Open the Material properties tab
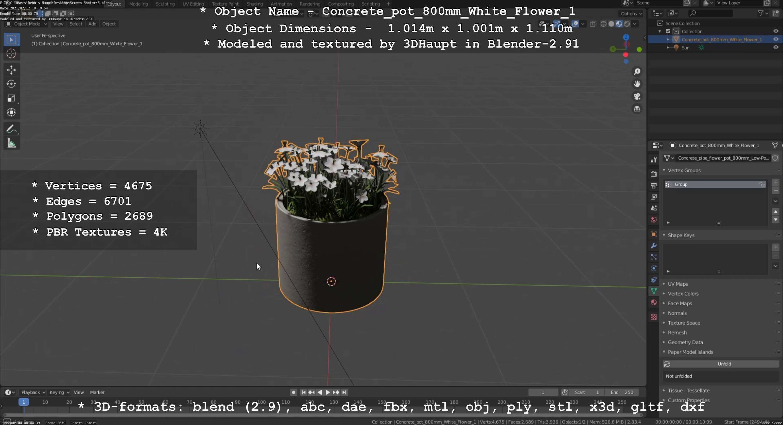The height and width of the screenshot is (425, 783). click(654, 303)
